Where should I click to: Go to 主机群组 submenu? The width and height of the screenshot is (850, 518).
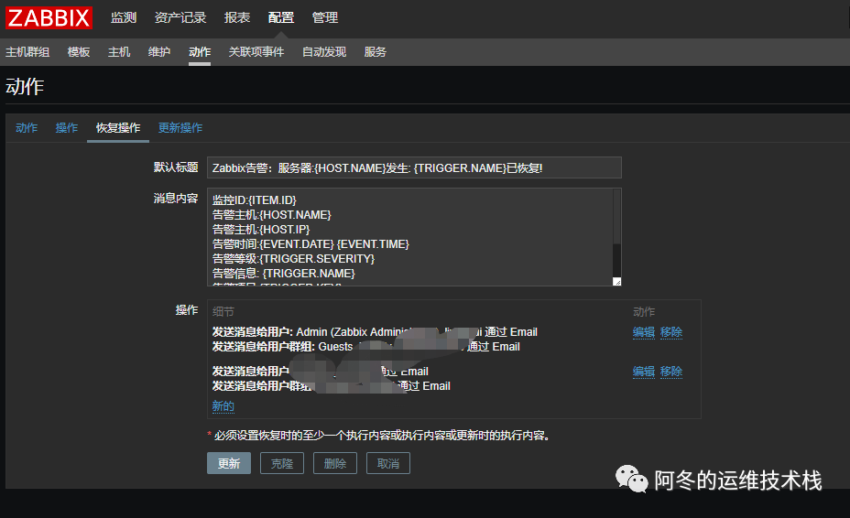point(27,52)
